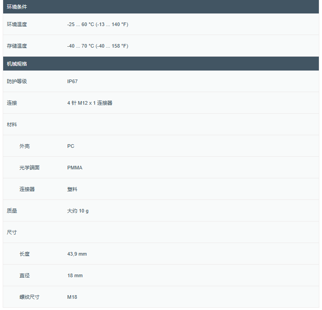This screenshot has width=322, height=310.
Task: Select the 环境温度 row label
Action: (x=17, y=24)
